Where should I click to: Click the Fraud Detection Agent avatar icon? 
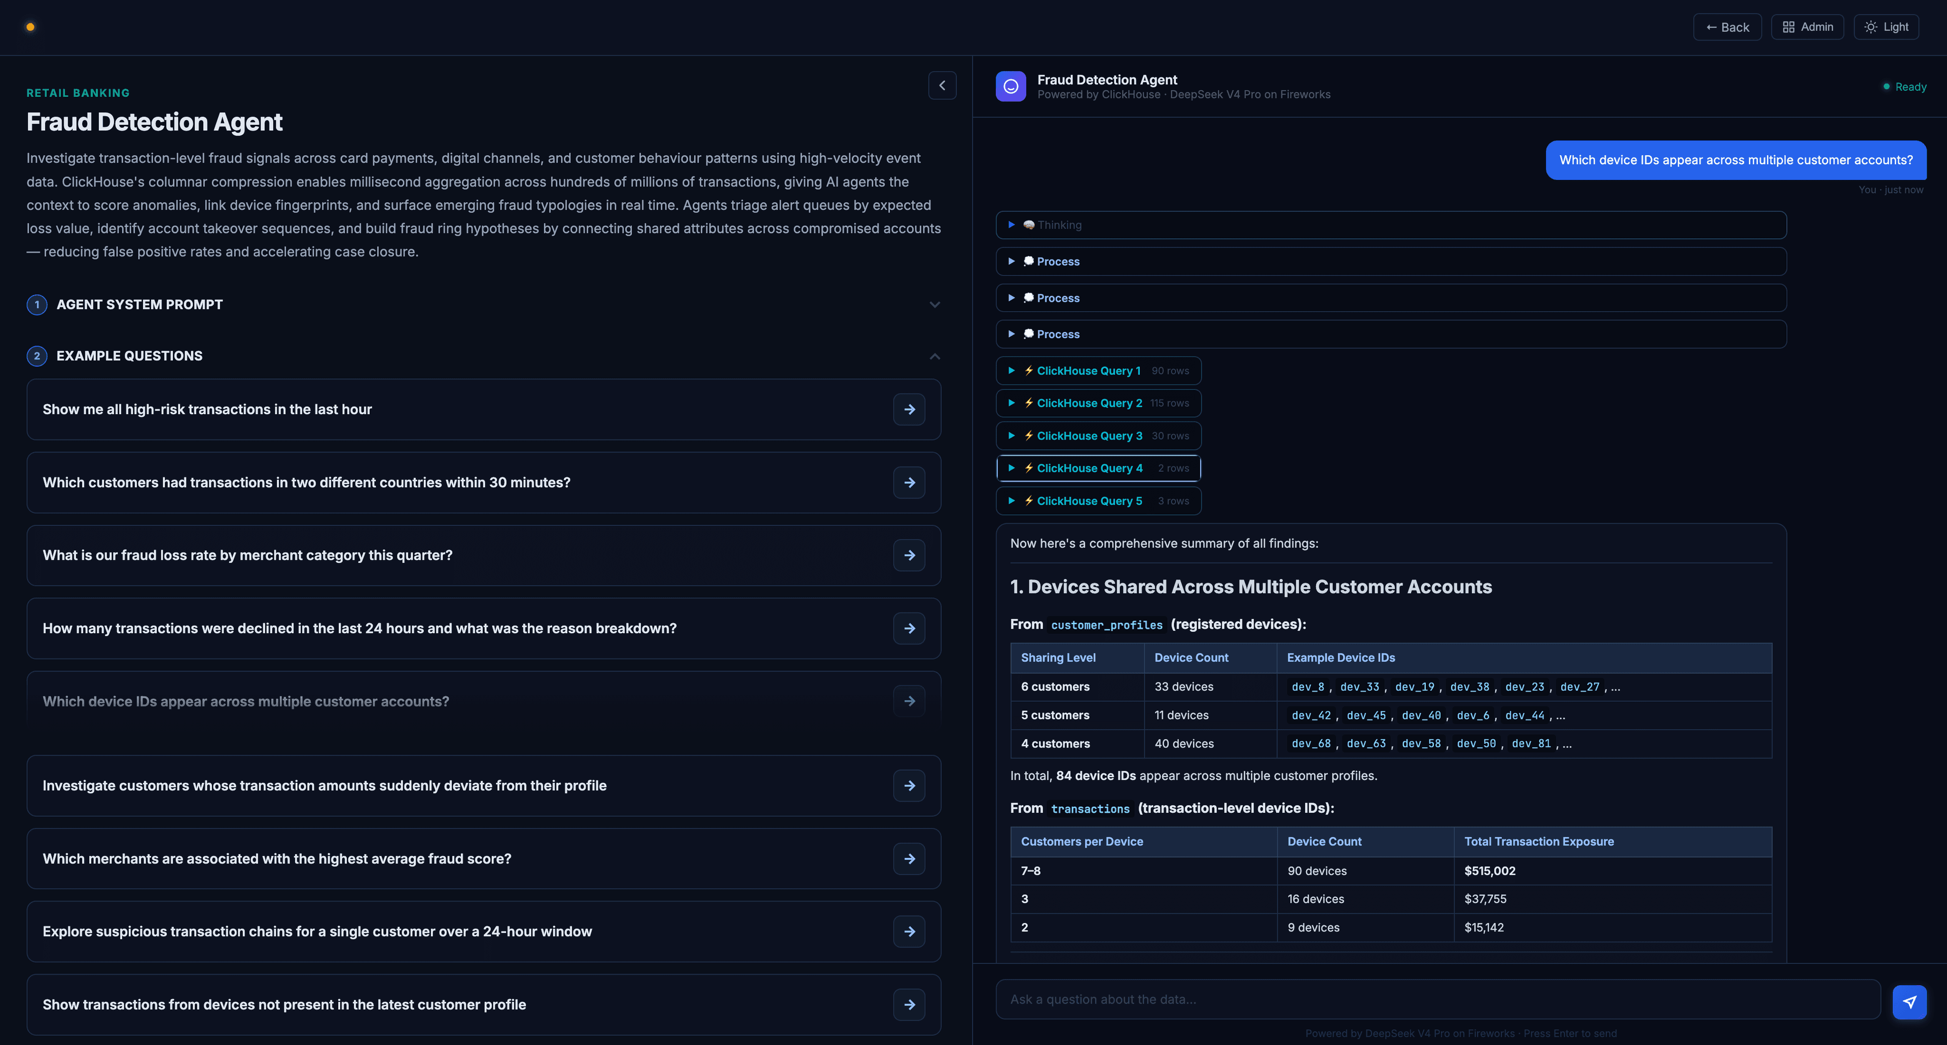point(1011,86)
